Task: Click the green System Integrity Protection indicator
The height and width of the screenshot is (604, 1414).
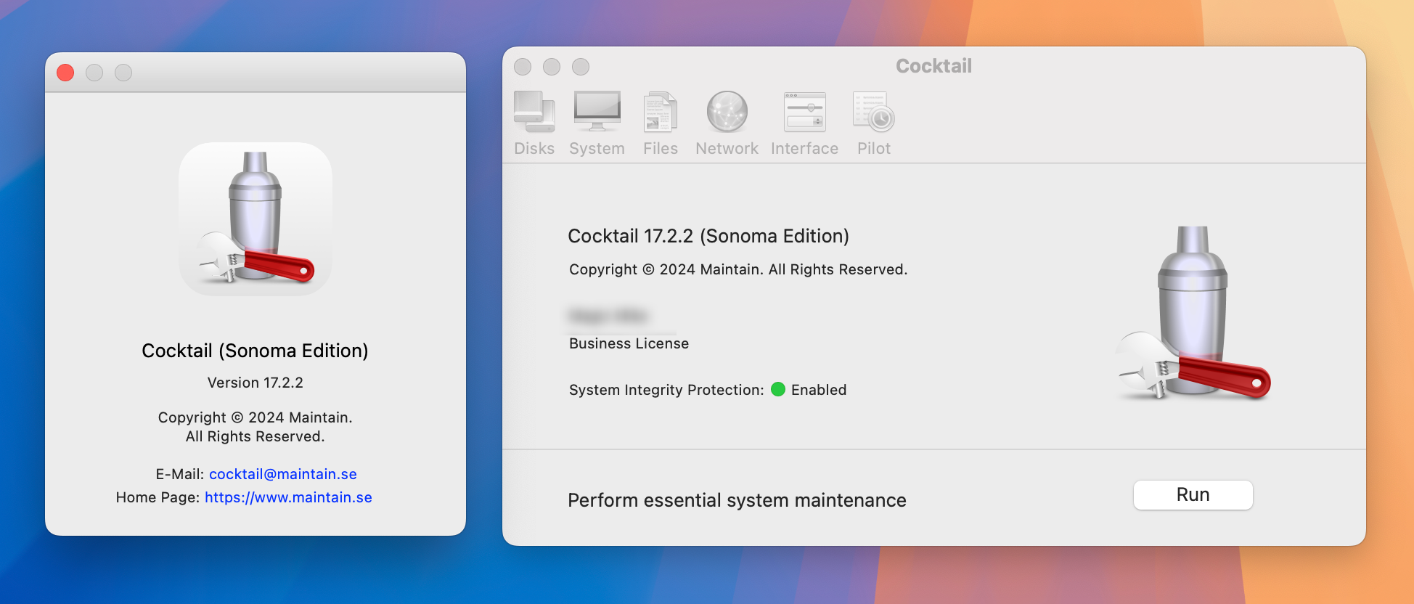Action: (778, 389)
